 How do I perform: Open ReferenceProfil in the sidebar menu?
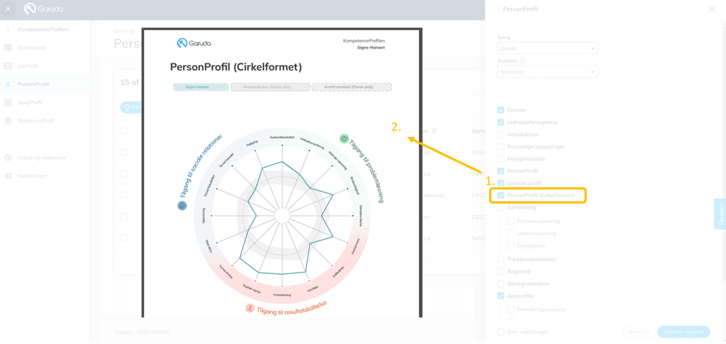(36, 121)
